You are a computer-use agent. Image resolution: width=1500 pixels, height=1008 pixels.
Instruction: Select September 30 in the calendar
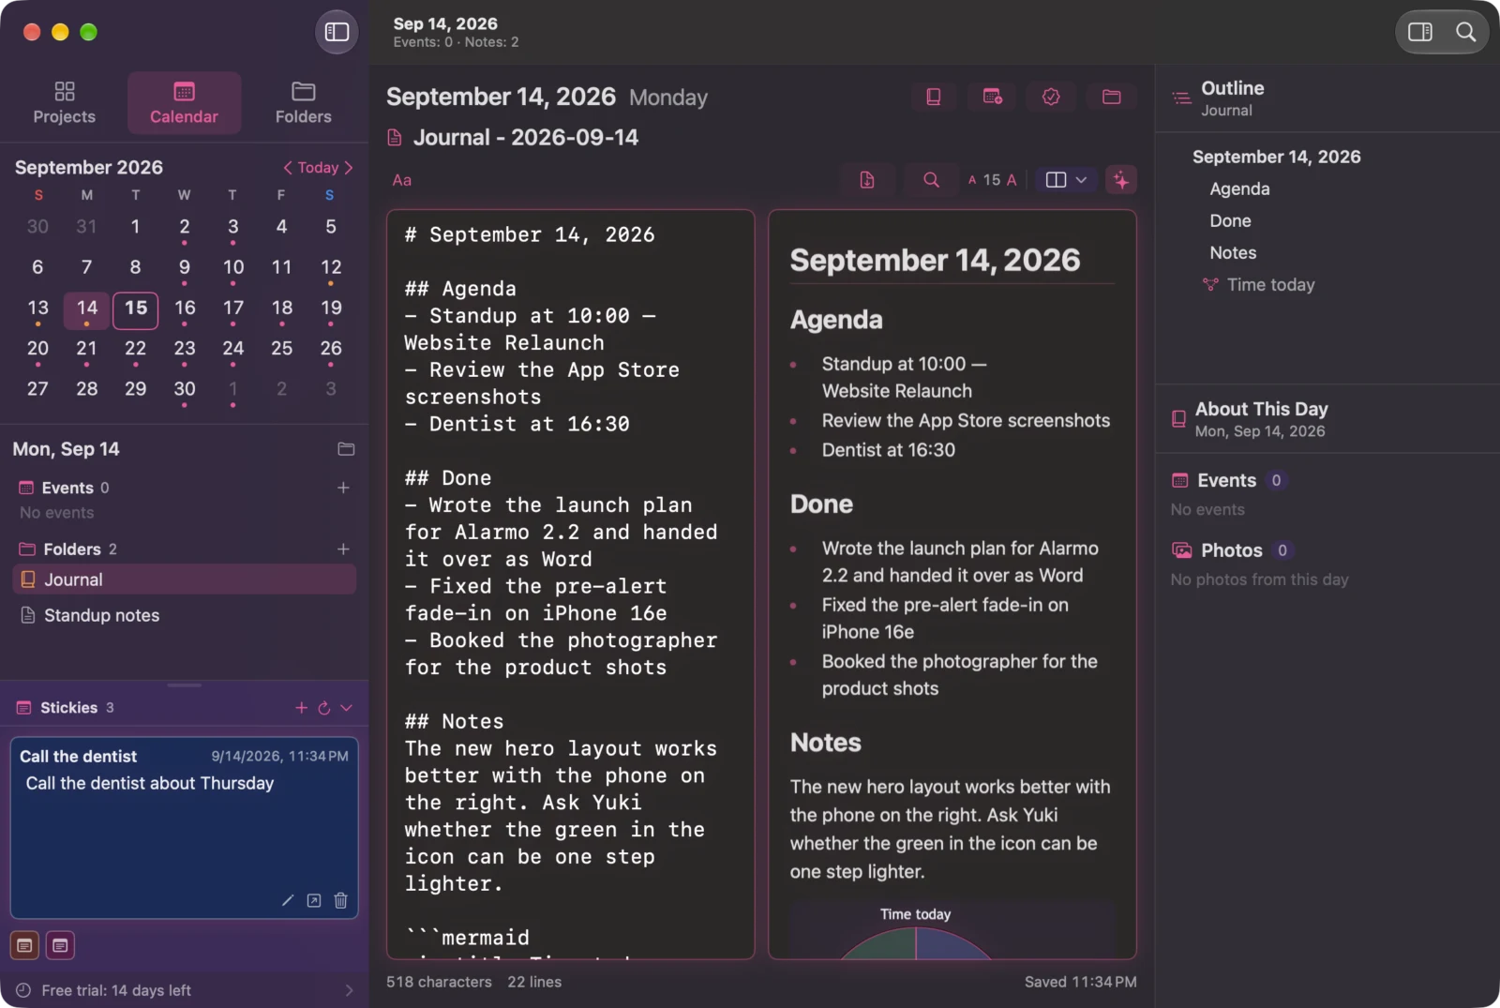tap(185, 390)
